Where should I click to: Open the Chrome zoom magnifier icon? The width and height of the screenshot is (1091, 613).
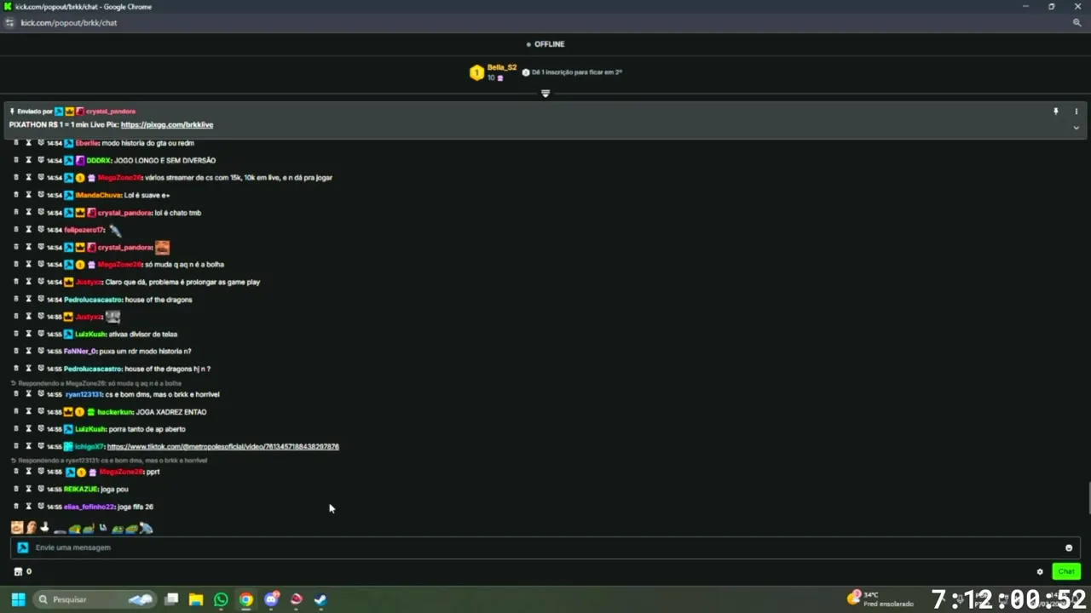pyautogui.click(x=1077, y=23)
